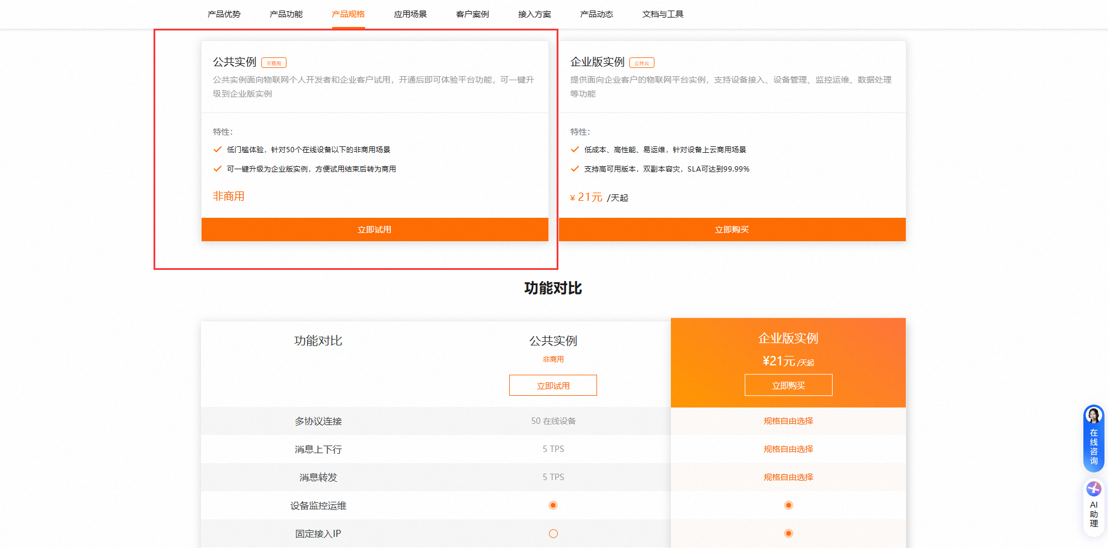This screenshot has width=1108, height=548.
Task: Click the filled dot for 设备监控运维 under 企业版实例
Action: [x=788, y=505]
